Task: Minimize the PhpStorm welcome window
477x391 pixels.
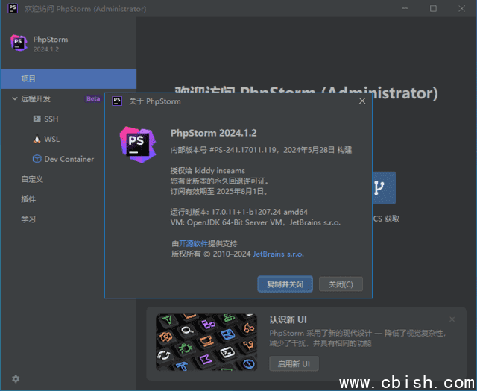Action: 405,8
